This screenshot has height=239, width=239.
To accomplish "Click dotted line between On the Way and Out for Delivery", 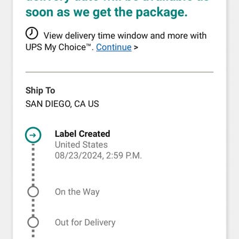I will [x=33, y=207].
